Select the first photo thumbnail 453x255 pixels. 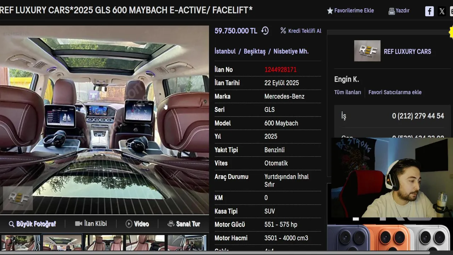coord(21,243)
